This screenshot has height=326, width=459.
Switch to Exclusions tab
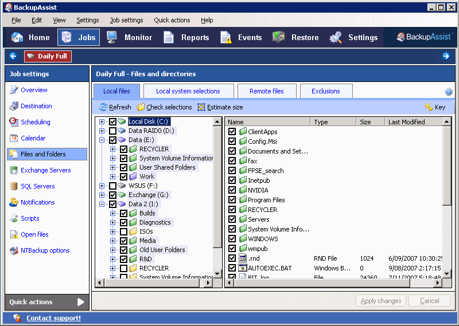(326, 91)
